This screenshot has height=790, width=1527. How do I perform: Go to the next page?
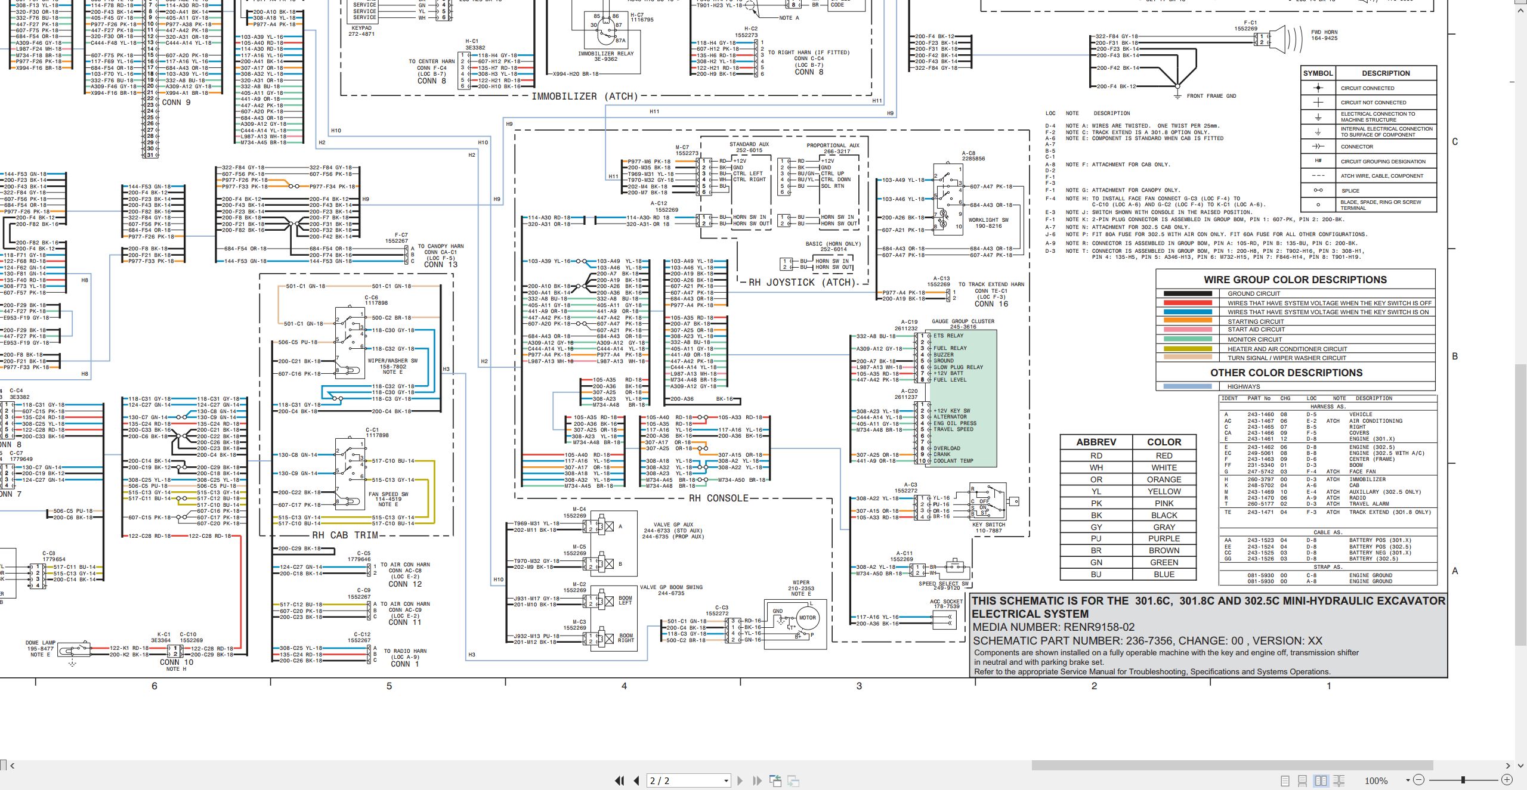[x=740, y=780]
